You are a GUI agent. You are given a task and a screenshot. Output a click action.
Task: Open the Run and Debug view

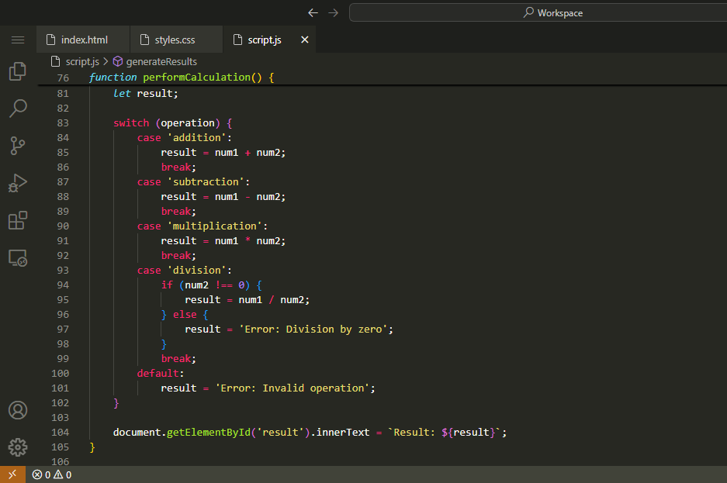[18, 183]
